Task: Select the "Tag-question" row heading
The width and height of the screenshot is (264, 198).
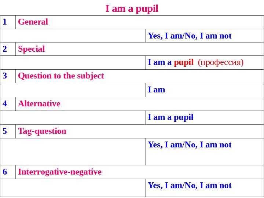Action: click(42, 131)
